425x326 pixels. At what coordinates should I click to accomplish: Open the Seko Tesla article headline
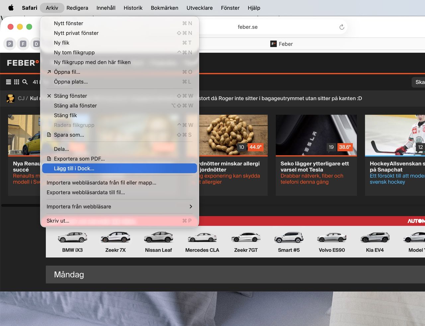pos(314,167)
